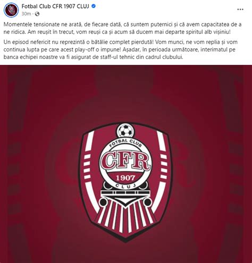252x263 pixels.
Task: Click the soccer ball atop the crest
Action: (125, 131)
